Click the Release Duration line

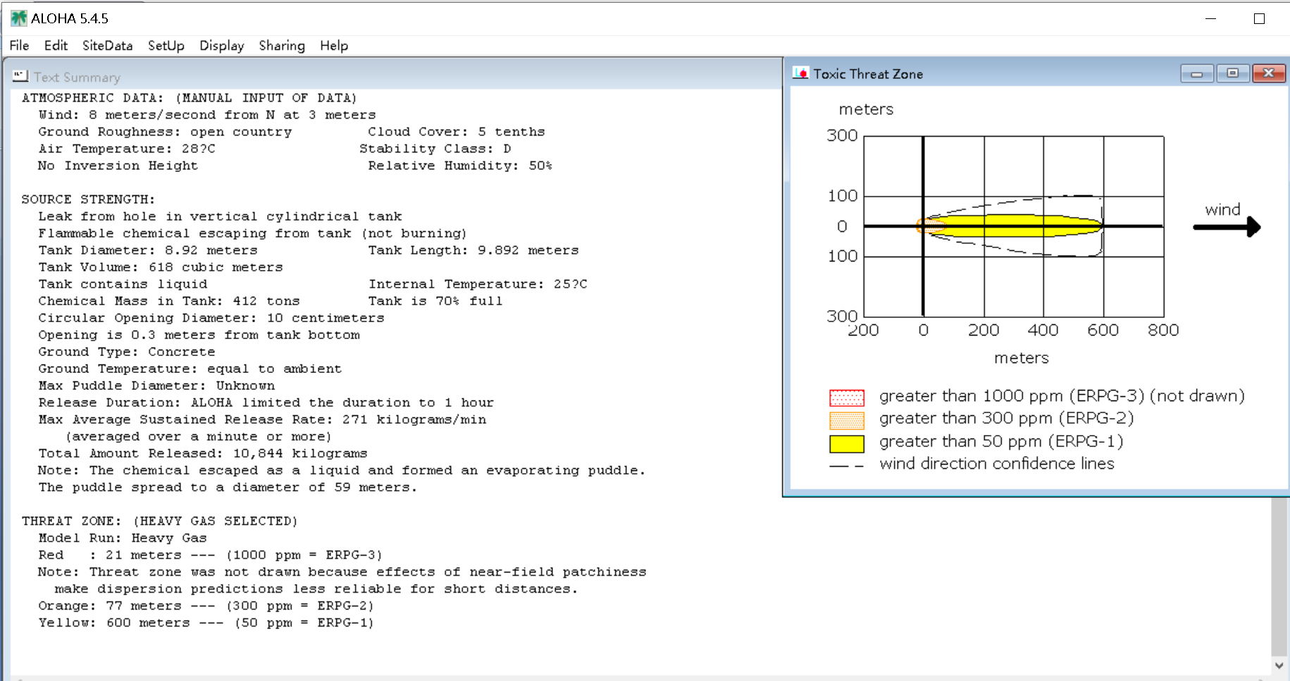266,403
